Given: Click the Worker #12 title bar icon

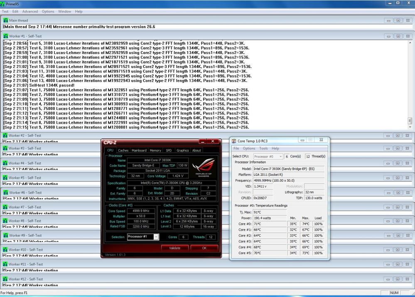Looking at the screenshot, I should [x=5, y=279].
